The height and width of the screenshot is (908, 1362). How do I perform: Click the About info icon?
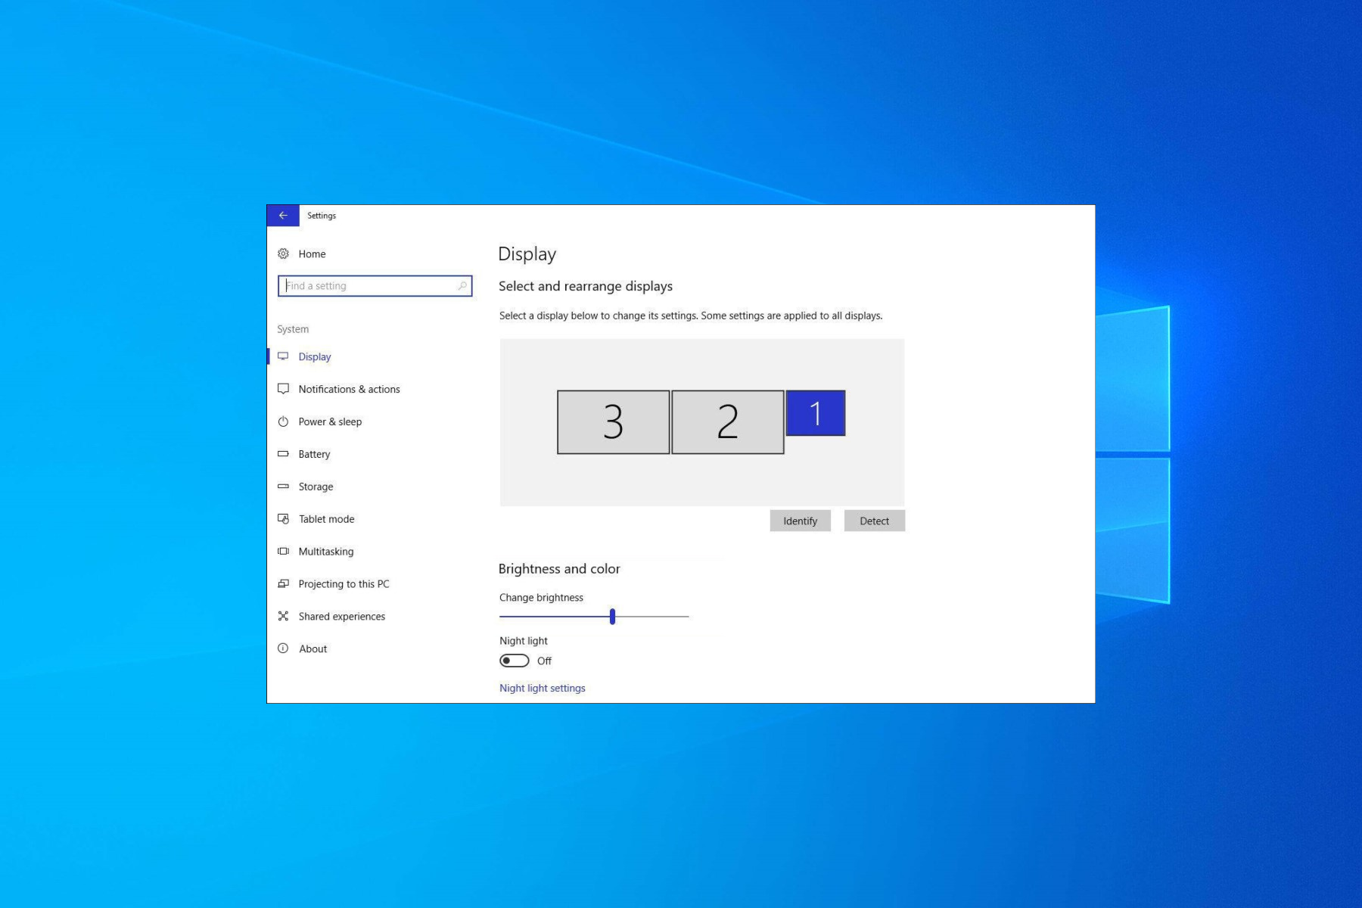[x=283, y=648]
